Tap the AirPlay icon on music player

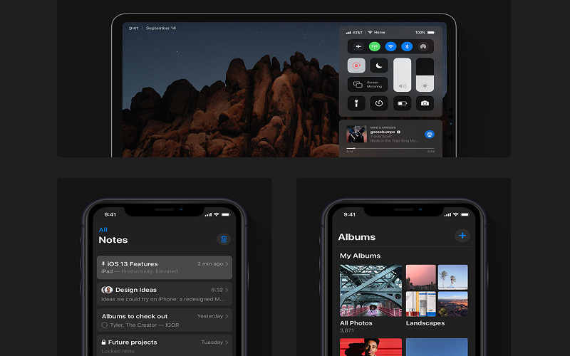(x=430, y=134)
